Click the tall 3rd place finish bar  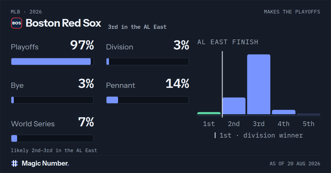point(259,84)
